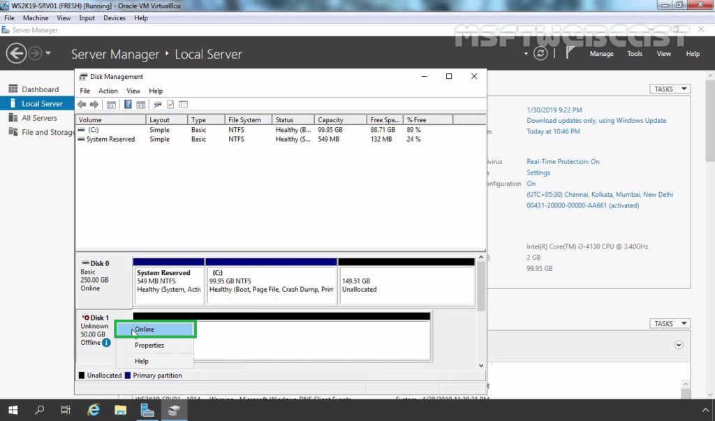
Task: Sort by the Capacity column header
Action: tap(340, 119)
